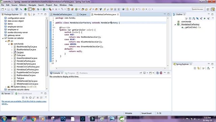This screenshot has width=216, height=122.
Task: Select com.honda in Outline
Action: click(x=186, y=22)
